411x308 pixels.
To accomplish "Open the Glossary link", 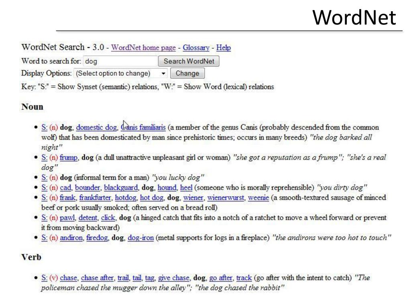I will pyautogui.click(x=196, y=48).
